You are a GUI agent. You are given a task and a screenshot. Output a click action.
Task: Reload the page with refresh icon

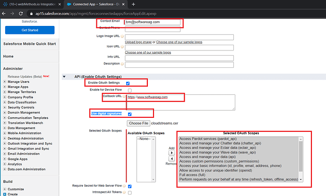[x=21, y=14]
